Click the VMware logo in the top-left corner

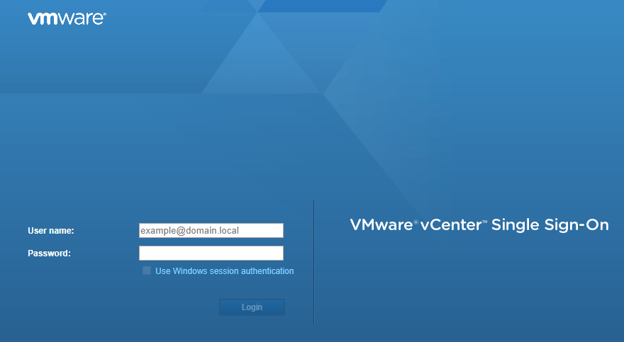[66, 18]
